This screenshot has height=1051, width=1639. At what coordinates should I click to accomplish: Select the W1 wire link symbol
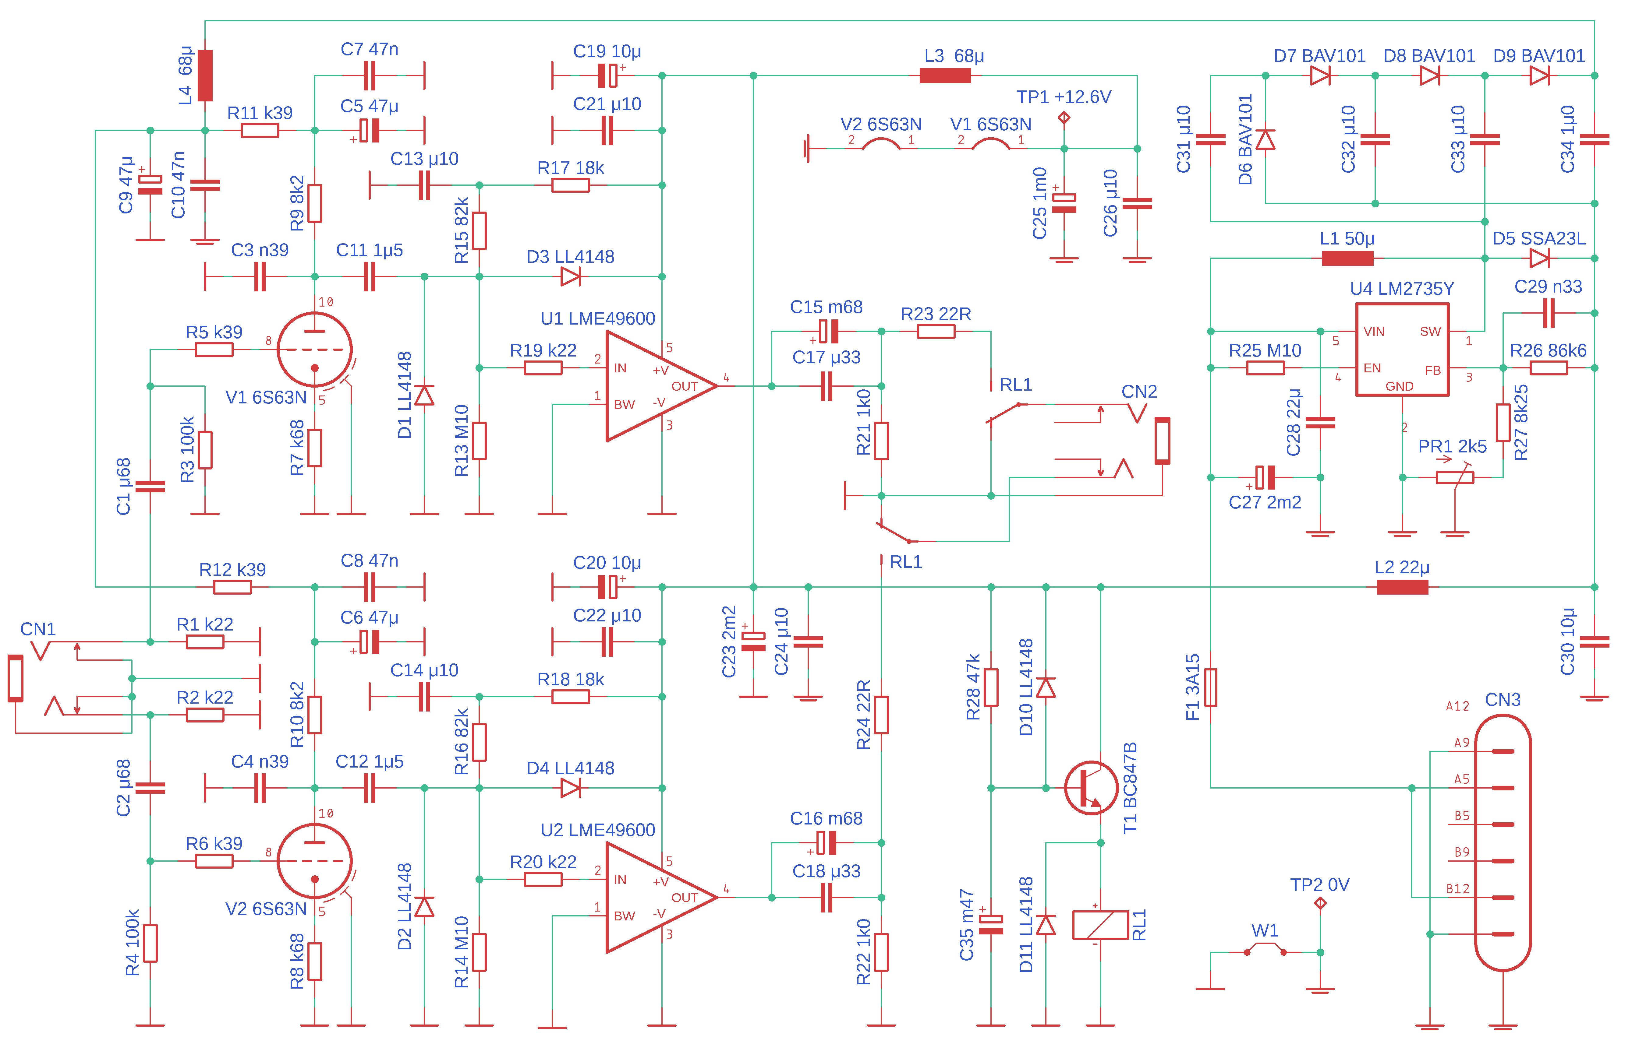(x=1265, y=949)
